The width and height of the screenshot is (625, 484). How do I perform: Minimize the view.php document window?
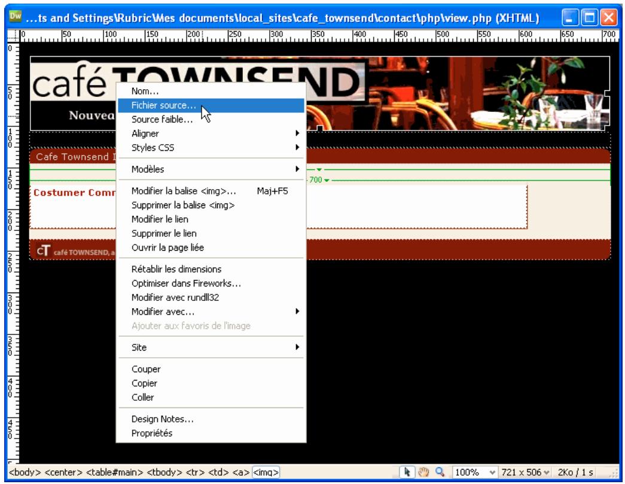(x=570, y=17)
